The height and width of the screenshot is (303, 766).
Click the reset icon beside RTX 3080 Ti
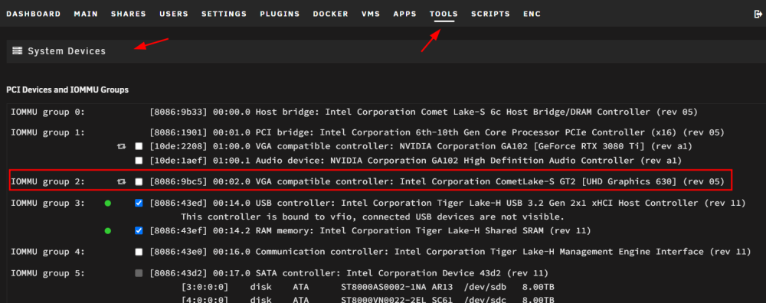pyautogui.click(x=122, y=146)
